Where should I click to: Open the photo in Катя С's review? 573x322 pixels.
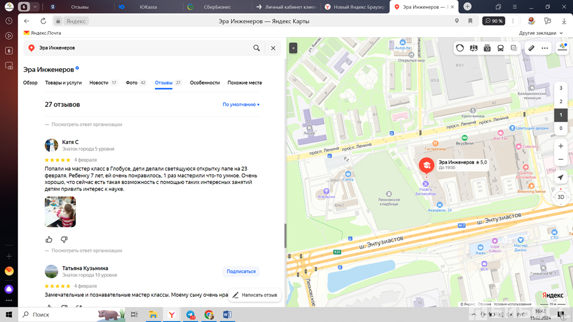click(x=60, y=212)
